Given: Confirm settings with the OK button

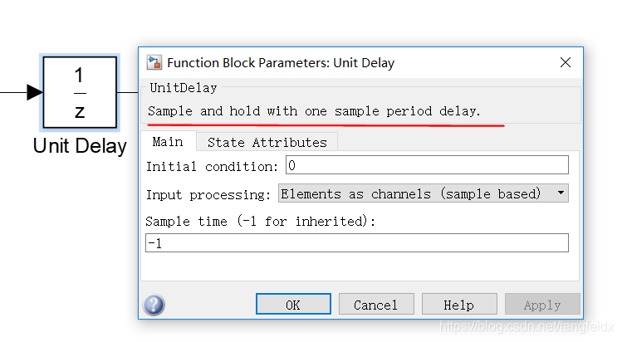Looking at the screenshot, I should tap(293, 305).
